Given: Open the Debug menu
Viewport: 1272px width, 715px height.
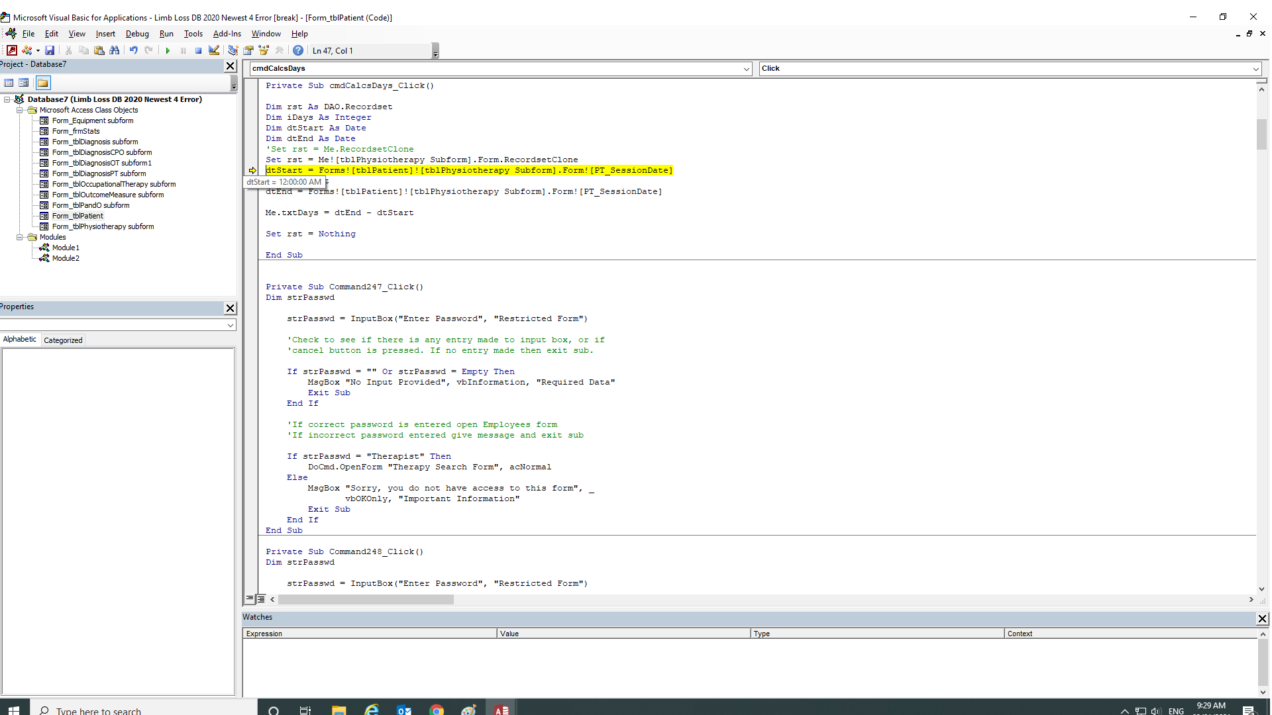Looking at the screenshot, I should (x=137, y=34).
